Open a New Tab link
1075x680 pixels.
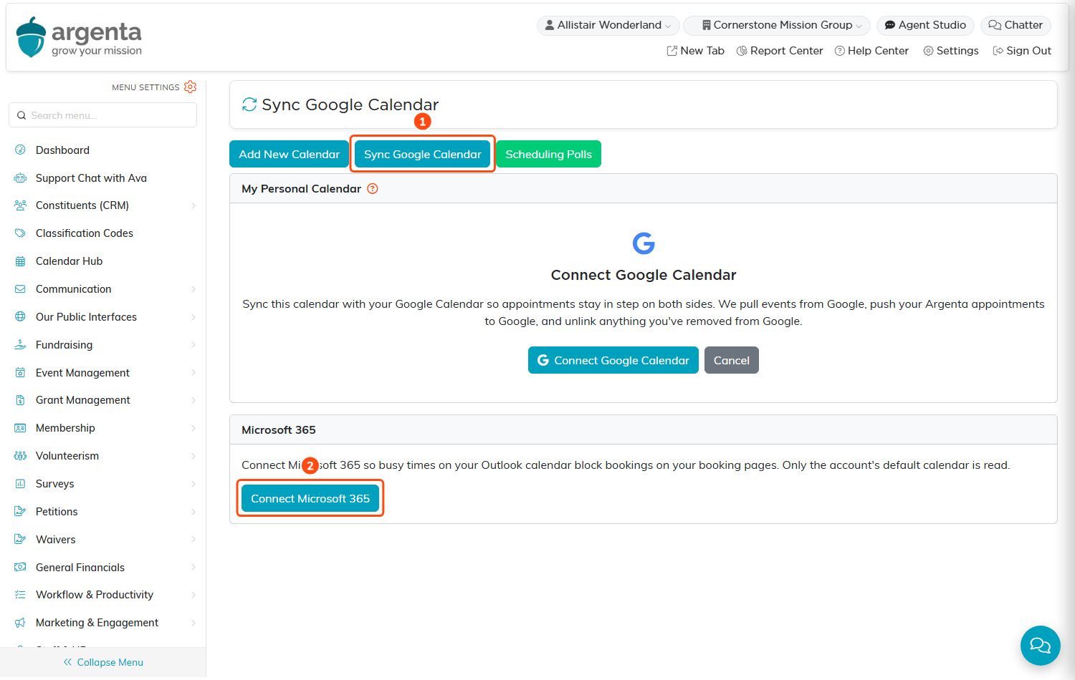[695, 51]
